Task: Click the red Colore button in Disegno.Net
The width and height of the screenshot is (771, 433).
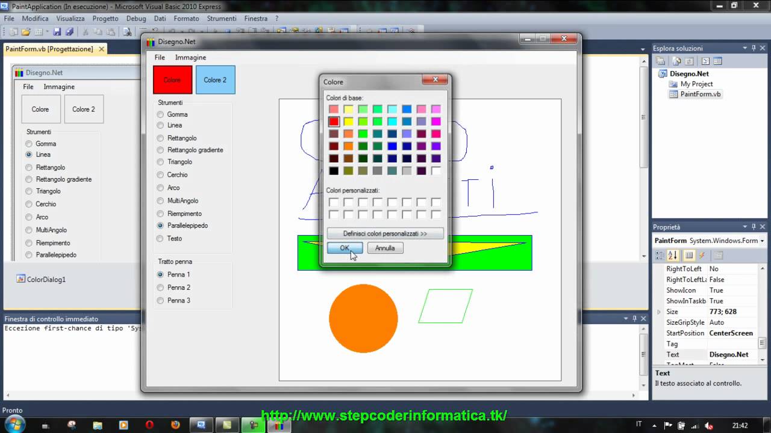Action: (x=173, y=80)
